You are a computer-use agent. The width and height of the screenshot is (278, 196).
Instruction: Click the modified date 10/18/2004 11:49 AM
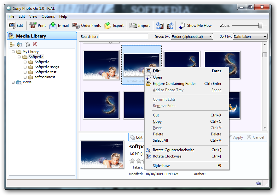coord(162,174)
